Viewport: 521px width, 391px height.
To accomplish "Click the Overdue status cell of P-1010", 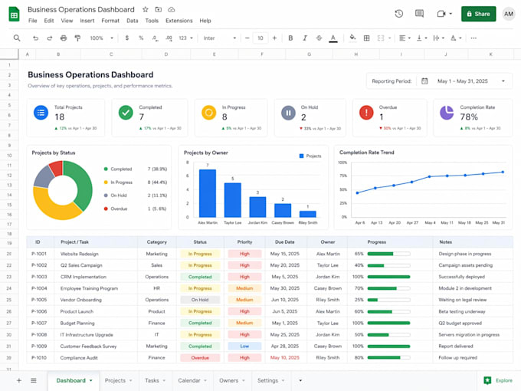I will (200, 358).
